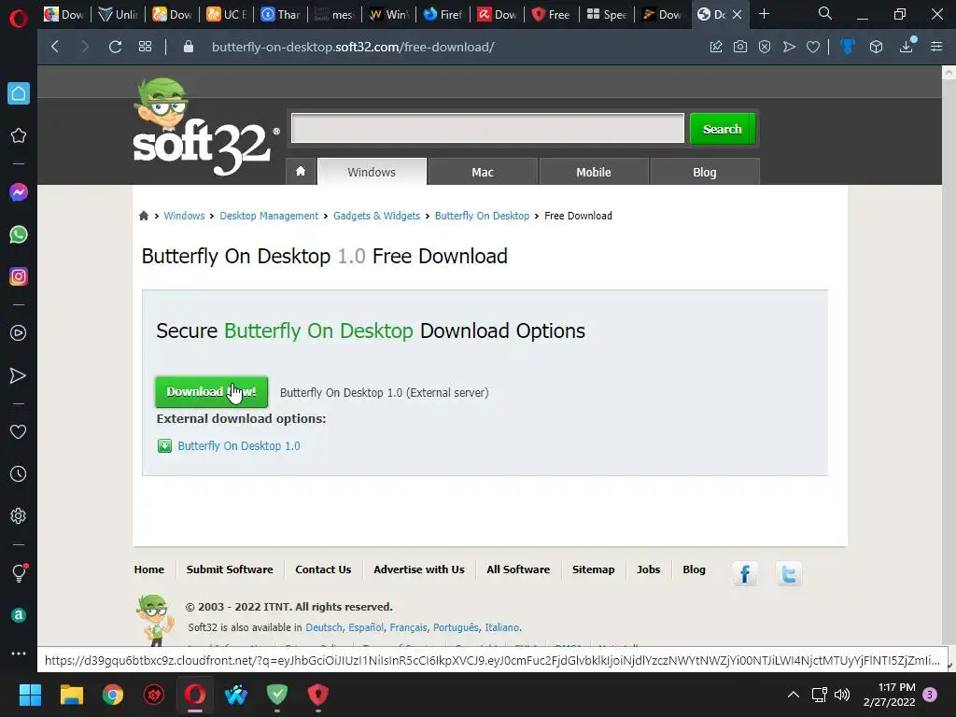The width and height of the screenshot is (956, 717).
Task: Open the lightbulb tips icon in sidebar
Action: [19, 572]
